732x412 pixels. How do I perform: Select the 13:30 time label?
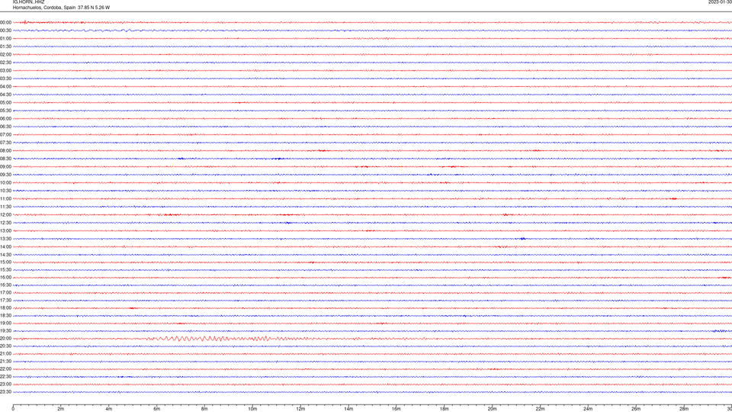tap(5, 239)
